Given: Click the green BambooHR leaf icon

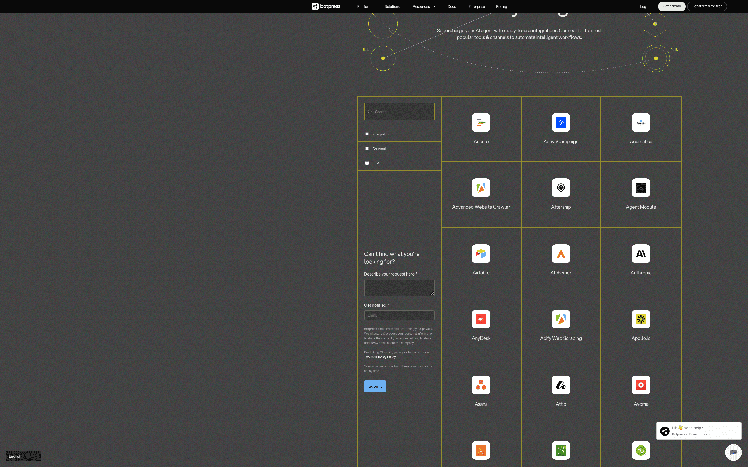Looking at the screenshot, I should click(x=641, y=450).
